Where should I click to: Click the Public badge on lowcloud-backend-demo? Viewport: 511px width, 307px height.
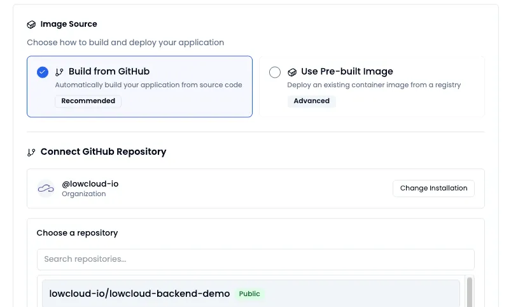(x=249, y=294)
